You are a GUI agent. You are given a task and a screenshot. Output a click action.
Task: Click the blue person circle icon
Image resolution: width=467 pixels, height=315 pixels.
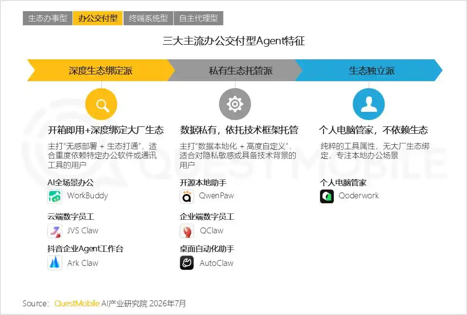[x=369, y=104]
